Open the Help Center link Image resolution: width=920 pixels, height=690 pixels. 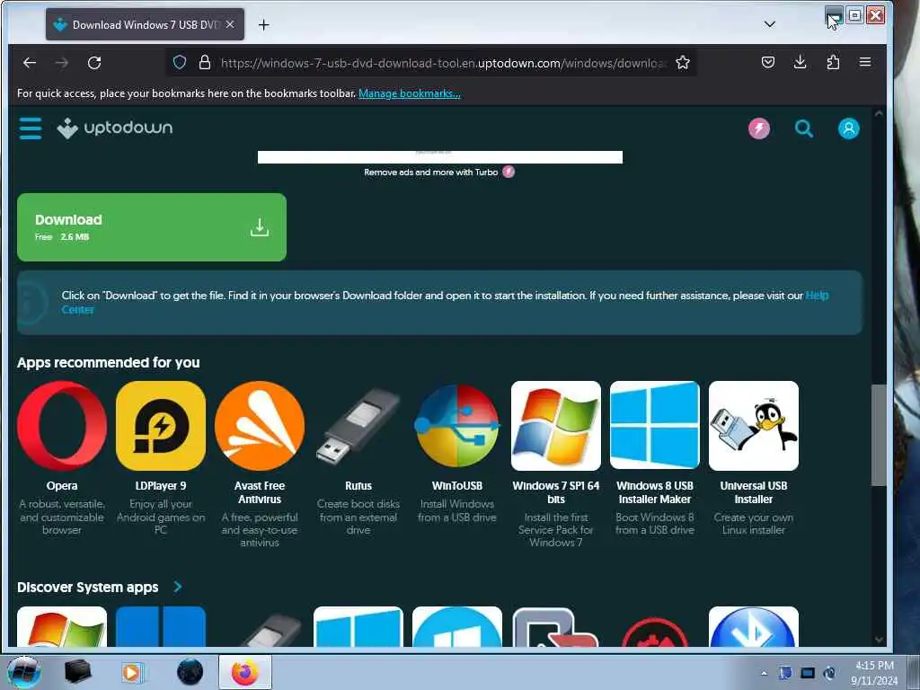817,295
